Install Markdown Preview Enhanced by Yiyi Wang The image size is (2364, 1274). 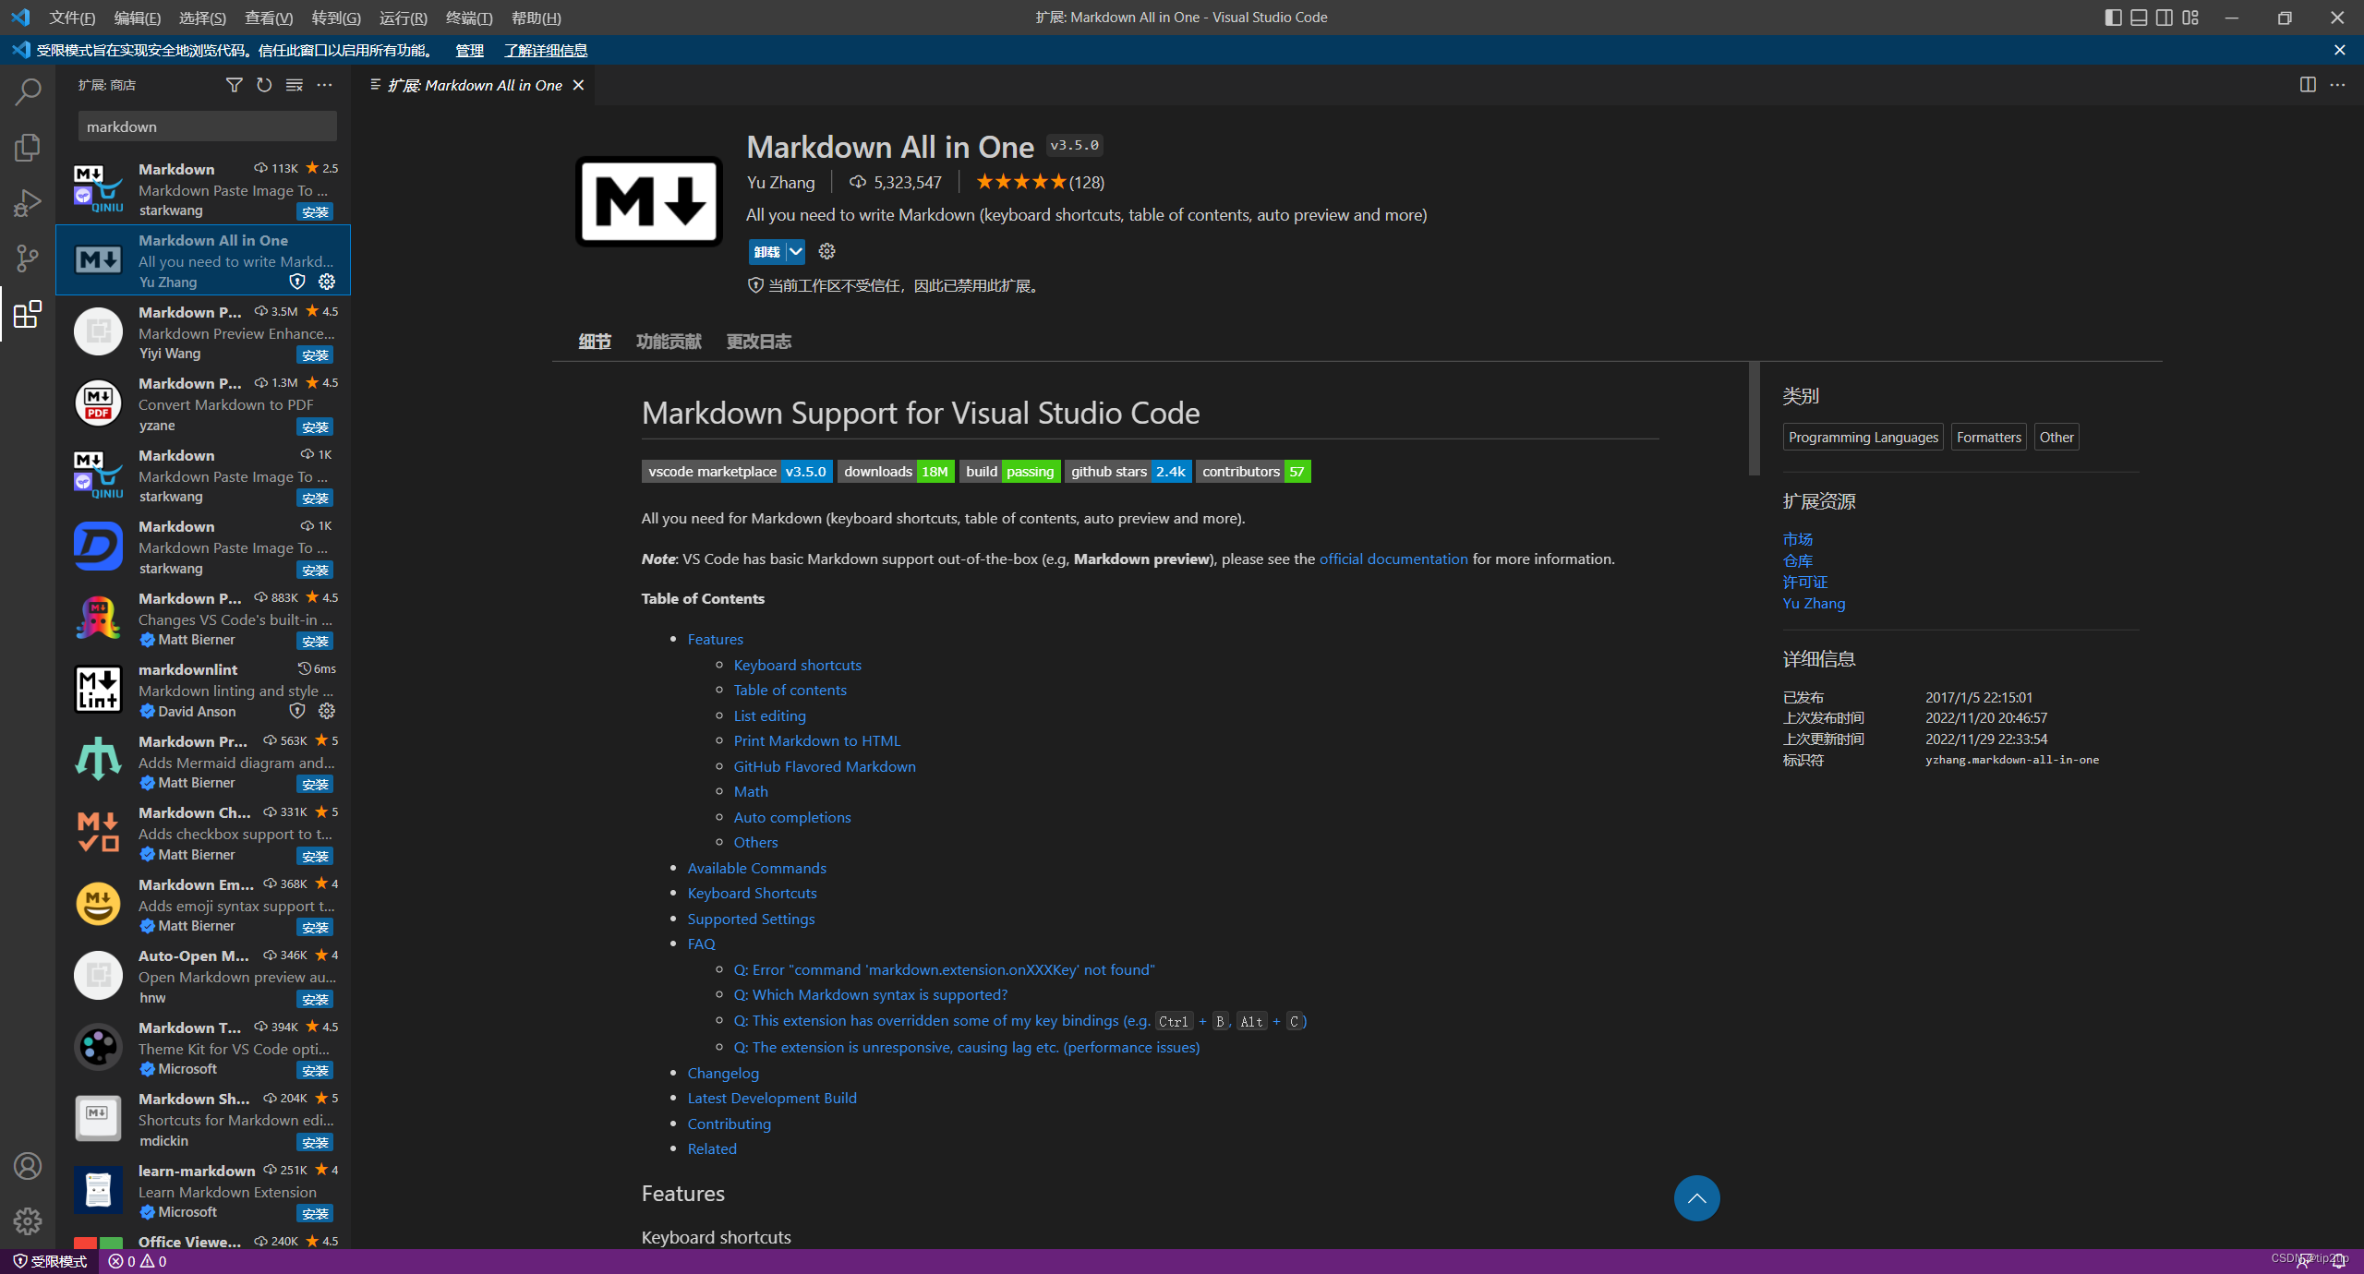[315, 355]
